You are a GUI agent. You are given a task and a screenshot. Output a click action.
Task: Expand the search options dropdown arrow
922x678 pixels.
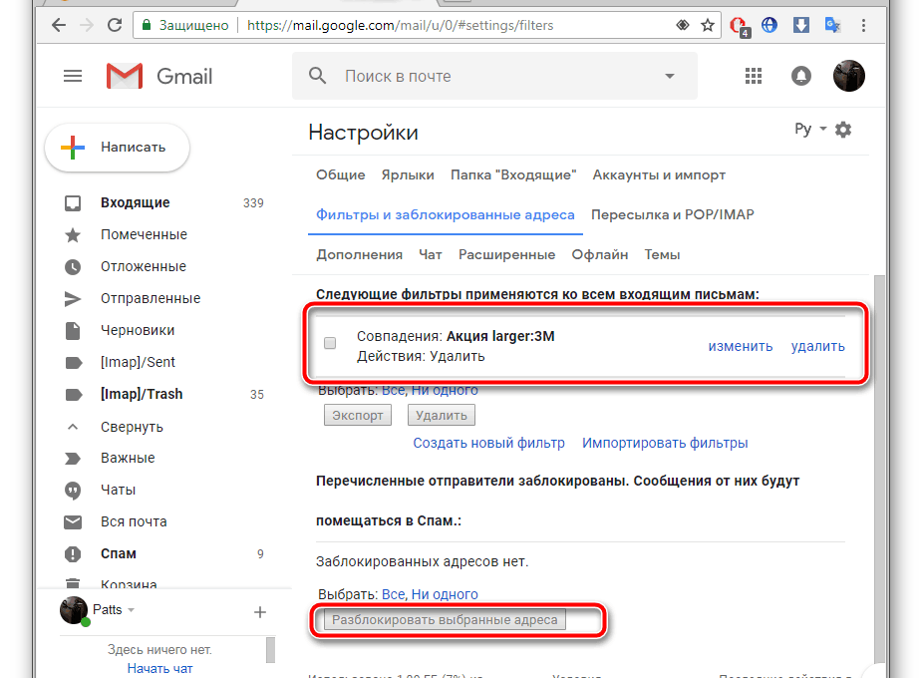[x=670, y=76]
